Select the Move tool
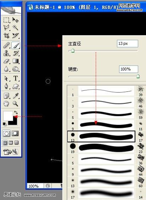Image resolution: width=146 pixels, height=200 pixels. pos(16,20)
